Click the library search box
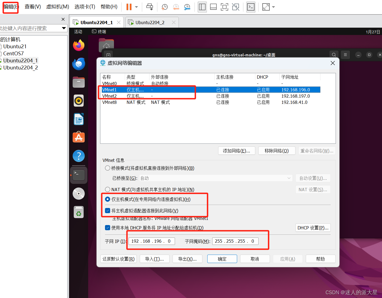Image resolution: width=382 pixels, height=298 pixels. click(30, 28)
